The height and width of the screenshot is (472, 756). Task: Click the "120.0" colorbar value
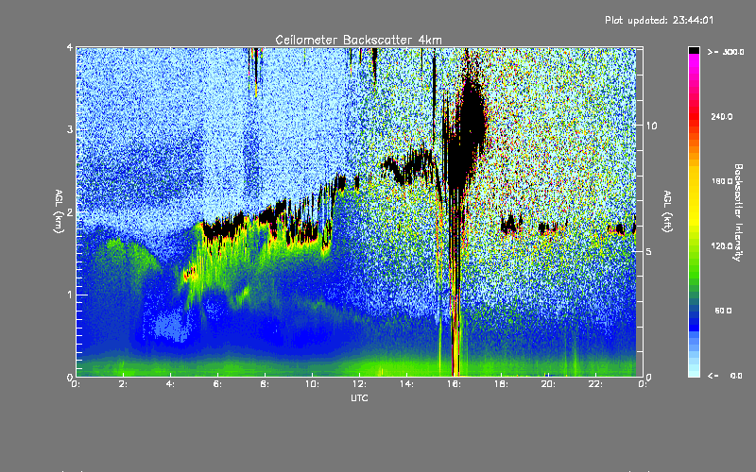point(722,246)
